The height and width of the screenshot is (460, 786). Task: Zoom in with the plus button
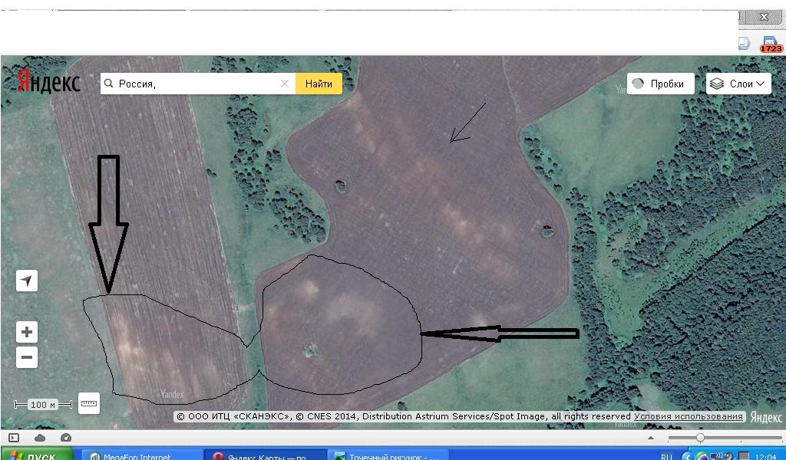tap(27, 332)
